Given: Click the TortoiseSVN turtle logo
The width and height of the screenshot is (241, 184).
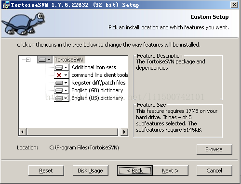Looking at the screenshot, I should (x=23, y=24).
